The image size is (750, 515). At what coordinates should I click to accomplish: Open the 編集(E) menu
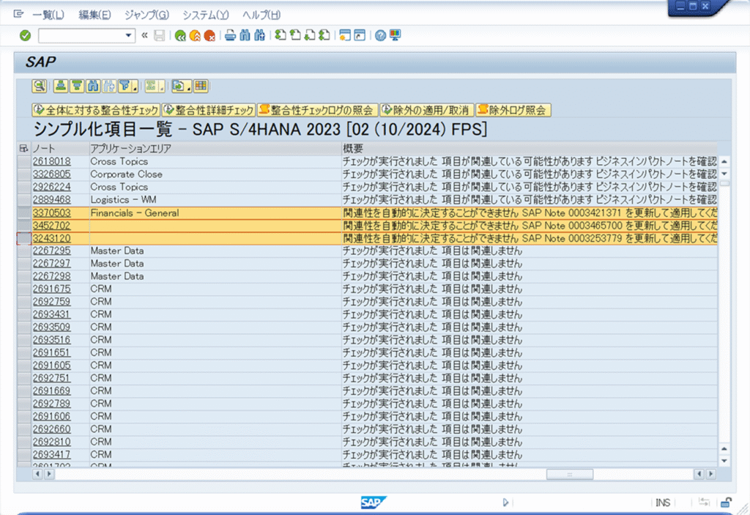[94, 15]
